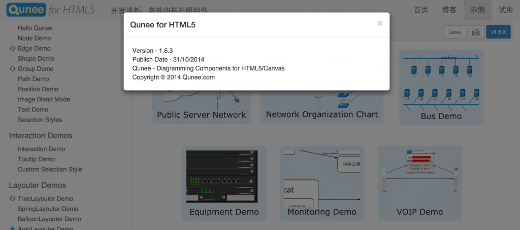Open the 博客 navigation tab
This screenshot has height=230, width=520.
449,10
